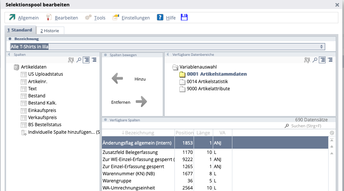
Task: Open the Bearbeiten toolbar menu
Action: coord(62,18)
